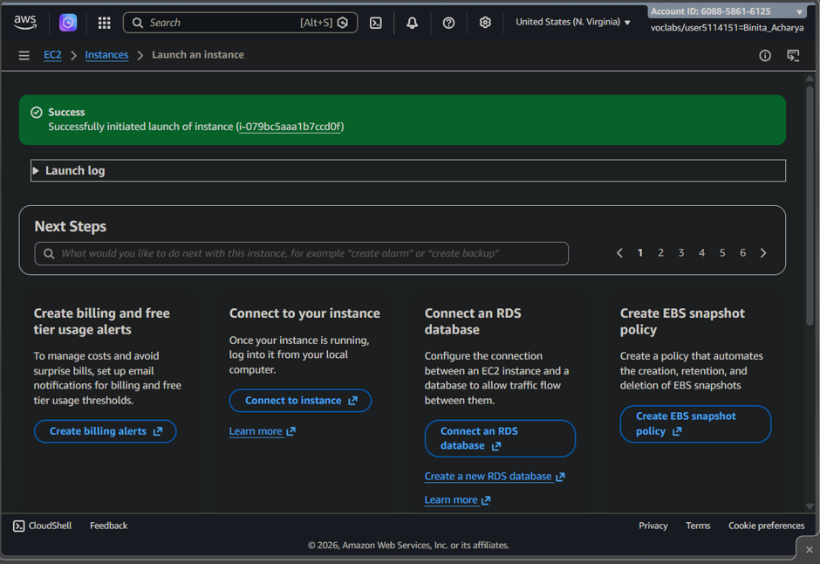Toggle the side navigation hamburger menu

pos(24,56)
